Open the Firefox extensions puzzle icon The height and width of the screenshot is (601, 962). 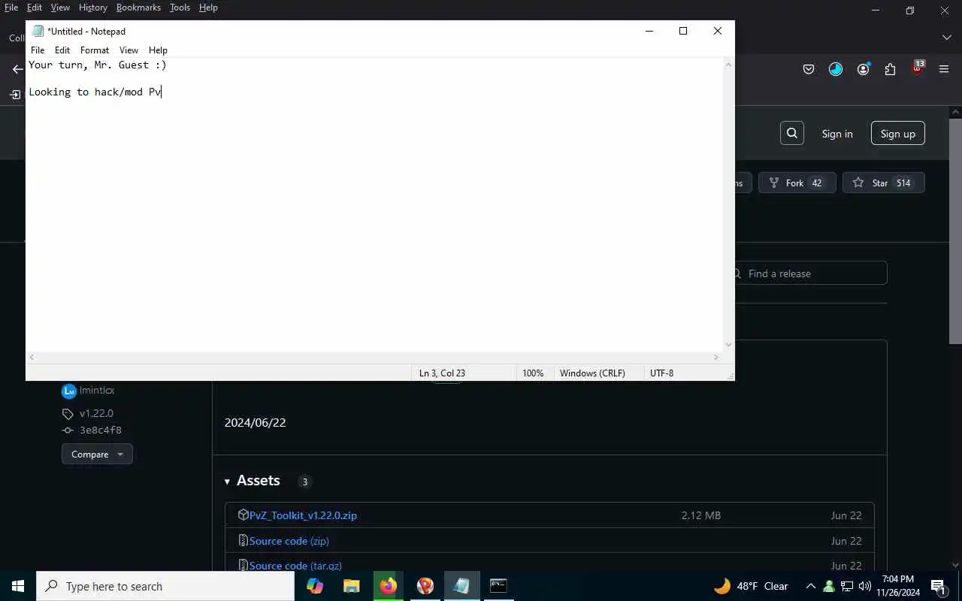pyautogui.click(x=890, y=69)
